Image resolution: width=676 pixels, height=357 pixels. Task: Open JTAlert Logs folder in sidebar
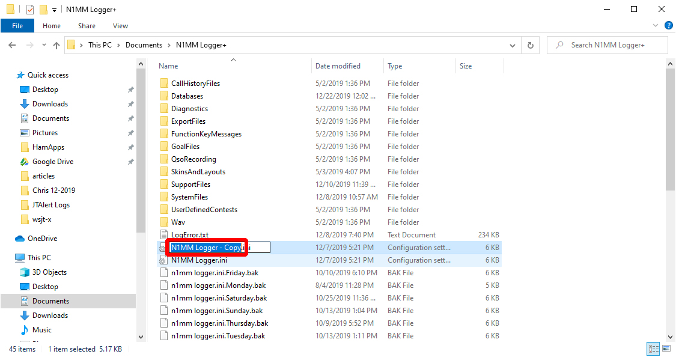(51, 205)
